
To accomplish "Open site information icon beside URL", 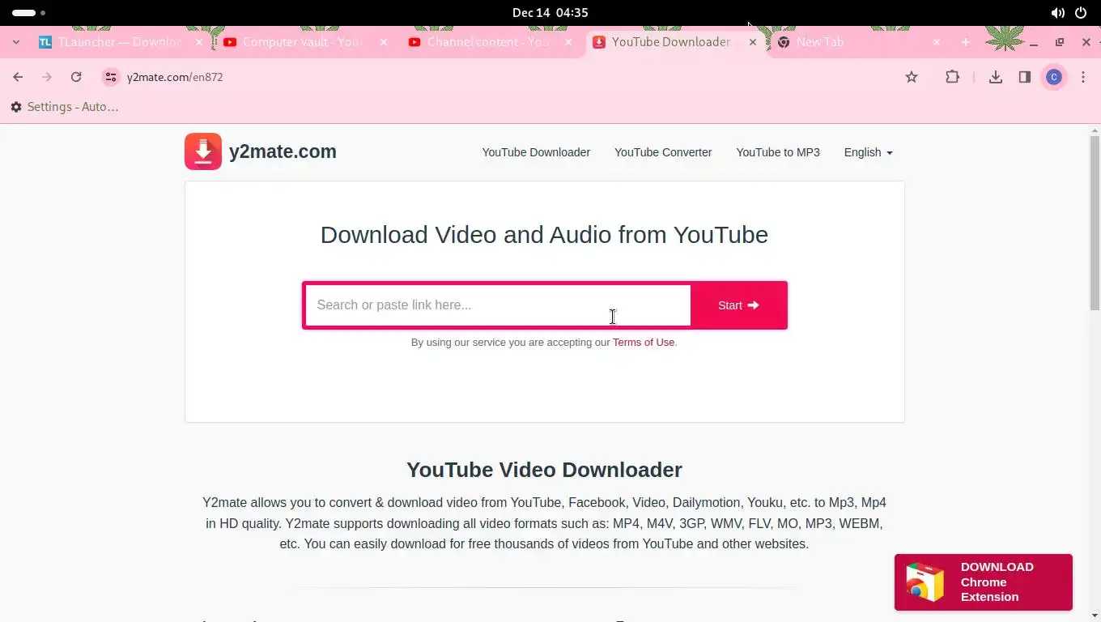I will point(111,77).
